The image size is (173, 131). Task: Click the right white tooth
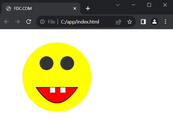pos(63,90)
